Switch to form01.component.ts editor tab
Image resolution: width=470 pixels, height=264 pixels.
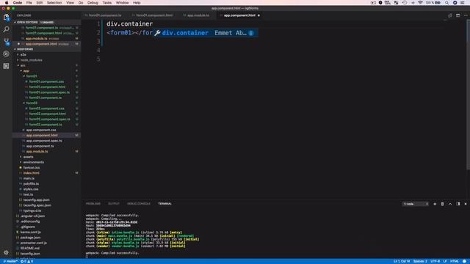click(104, 15)
